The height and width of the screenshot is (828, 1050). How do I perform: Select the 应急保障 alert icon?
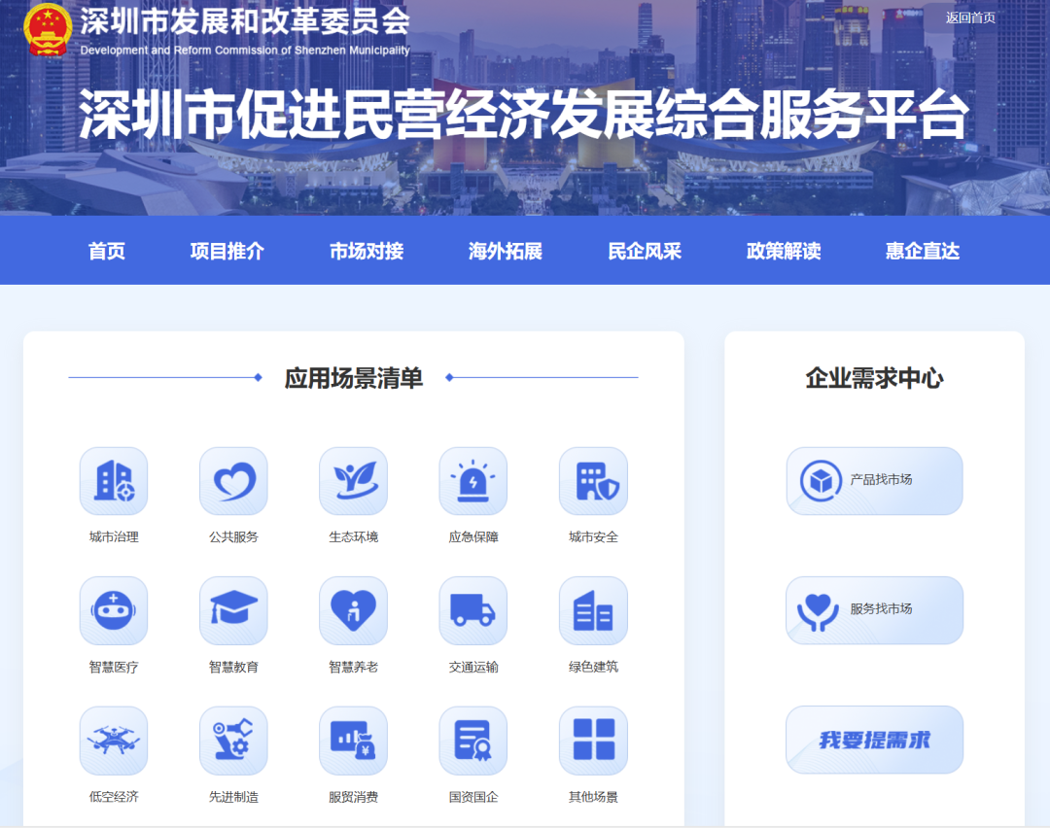coord(472,480)
